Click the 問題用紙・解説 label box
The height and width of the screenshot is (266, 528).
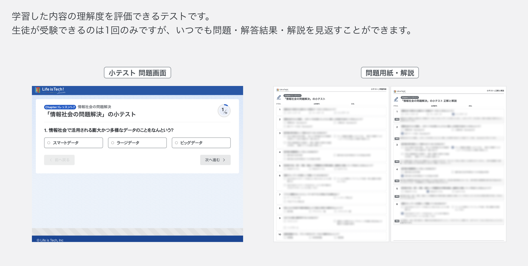[390, 73]
